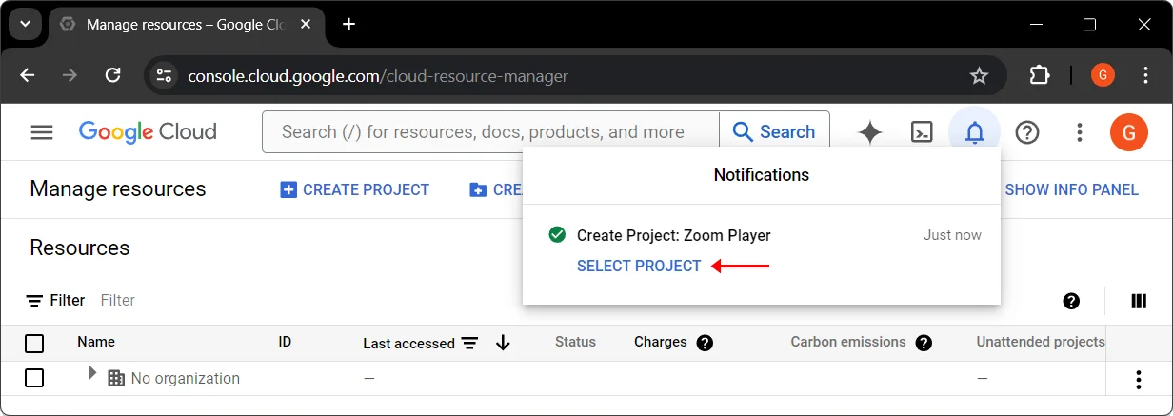Click the organization building icon

point(116,379)
